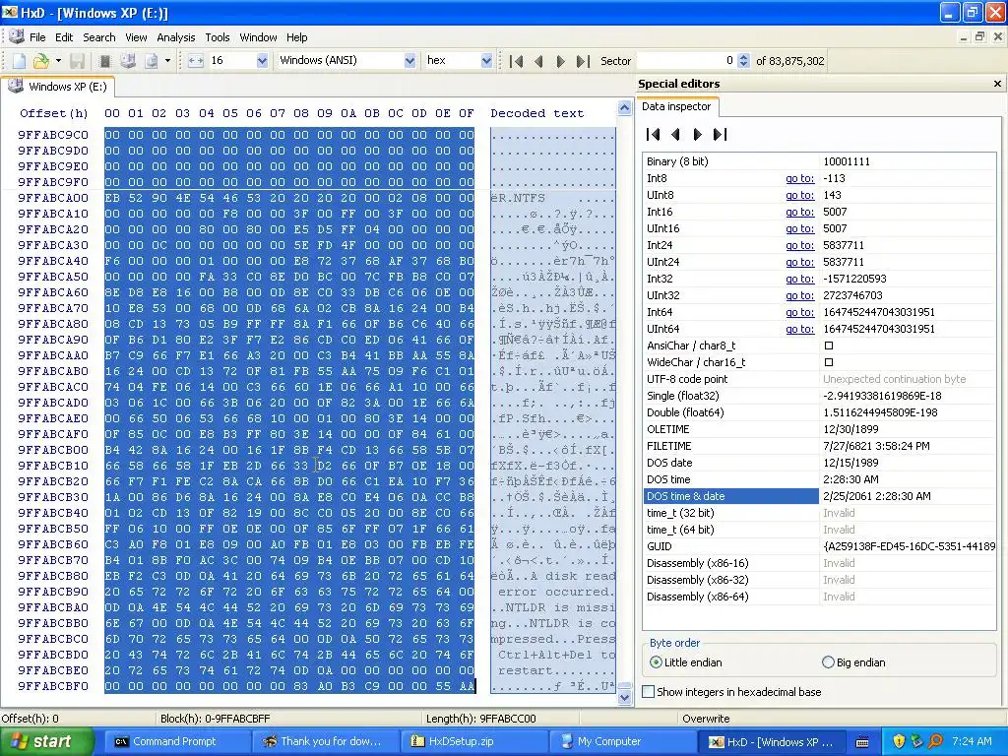Select Little endian byte order

click(x=656, y=662)
